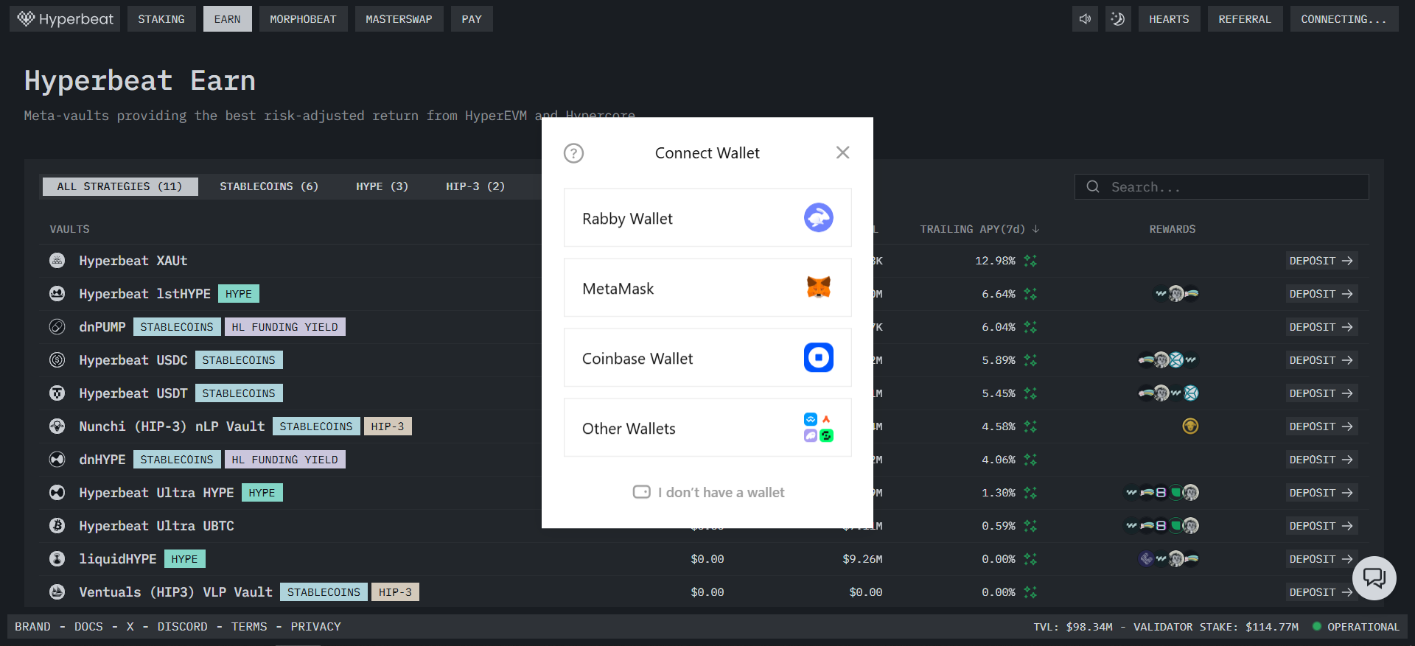Click the 6.64% APY sparkle icon
This screenshot has width=1415, height=646.
pyautogui.click(x=1030, y=294)
